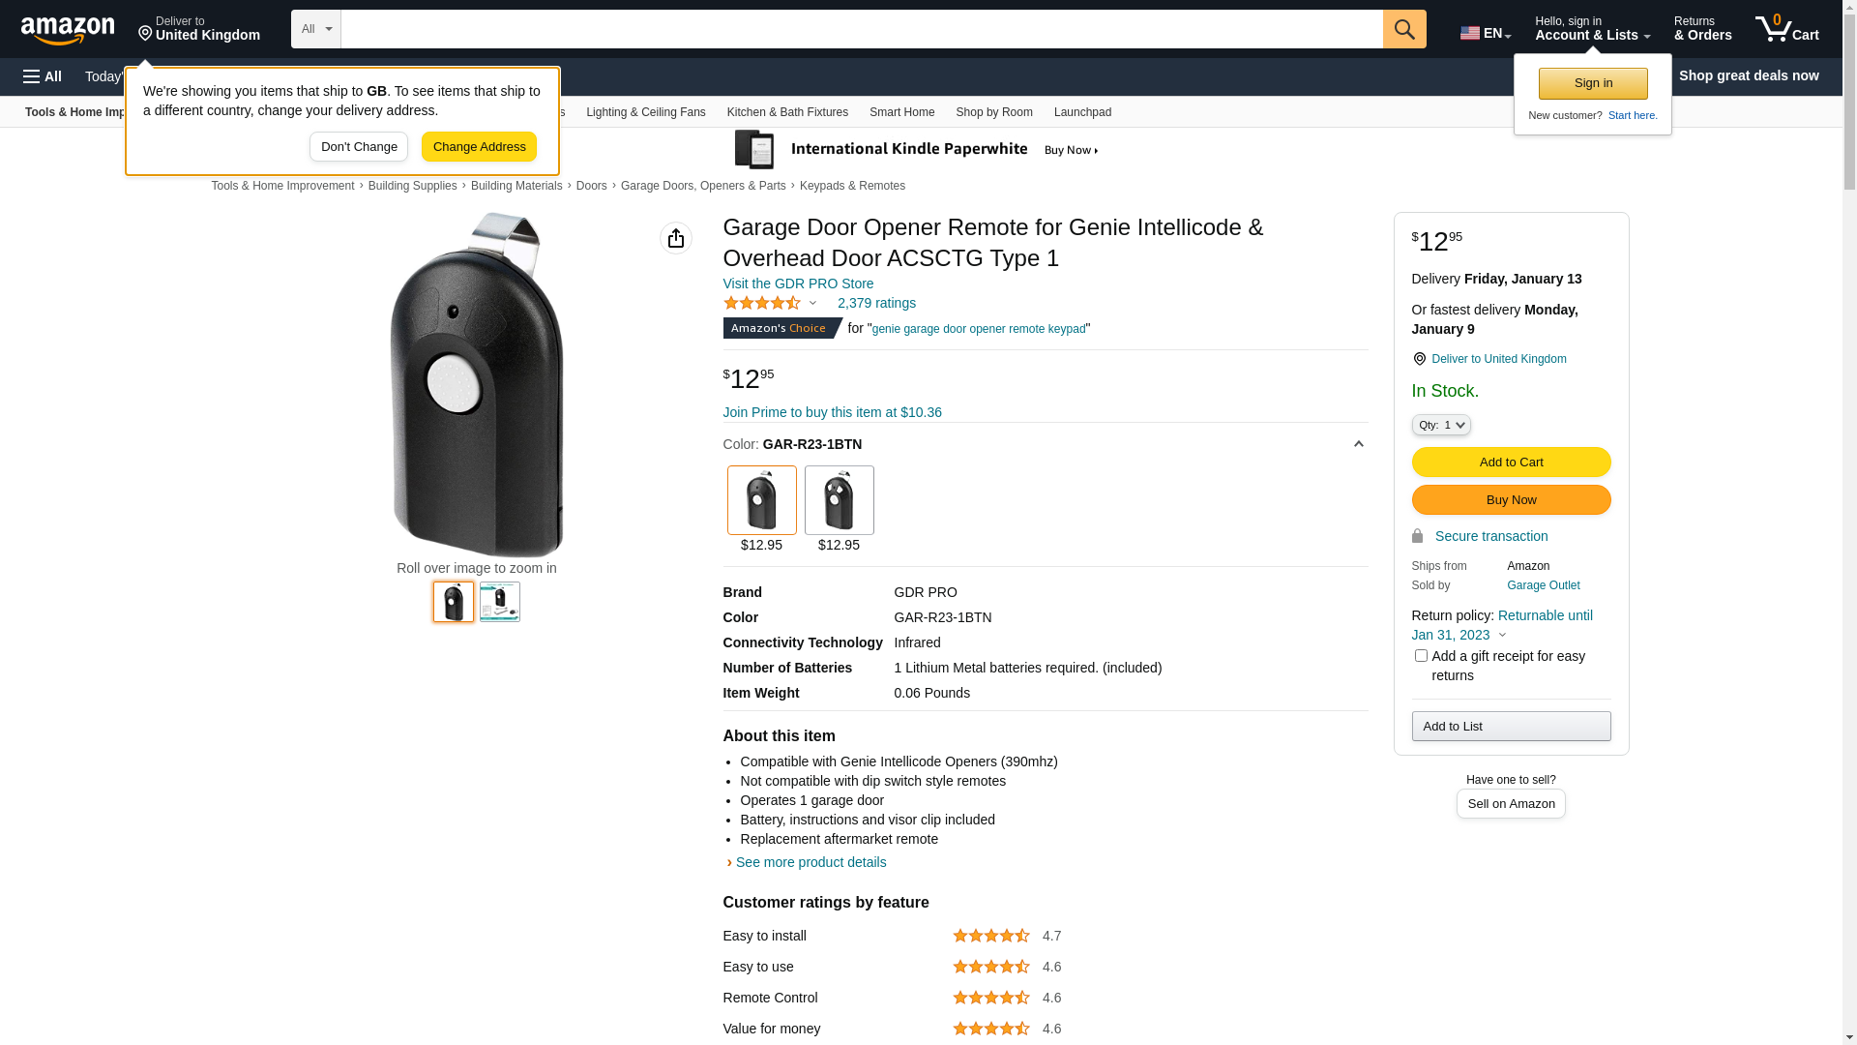Select the first GAR-R23-1BTN color swatch
The width and height of the screenshot is (1857, 1045).
[x=761, y=500]
